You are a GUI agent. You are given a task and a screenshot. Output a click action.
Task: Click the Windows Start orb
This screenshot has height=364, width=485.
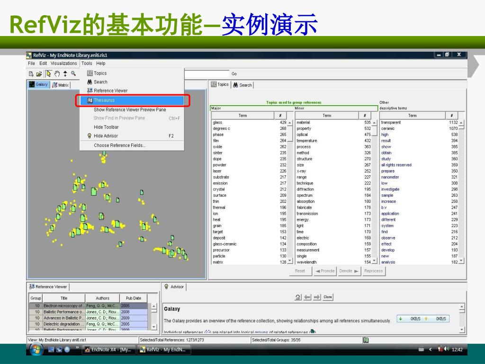(x=36, y=350)
